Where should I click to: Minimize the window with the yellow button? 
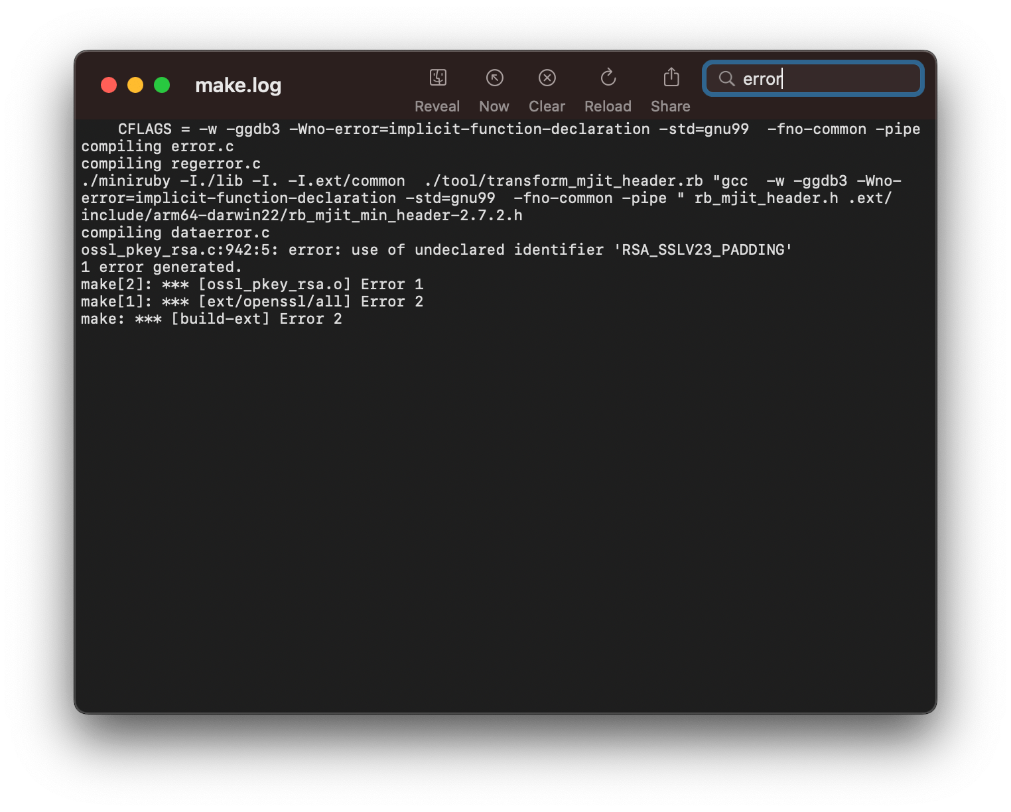(x=135, y=85)
